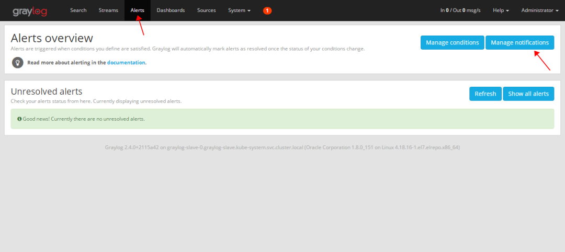Image resolution: width=565 pixels, height=252 pixels.
Task: Click the lightbulb icon beside documentation hint
Action: pyautogui.click(x=18, y=62)
